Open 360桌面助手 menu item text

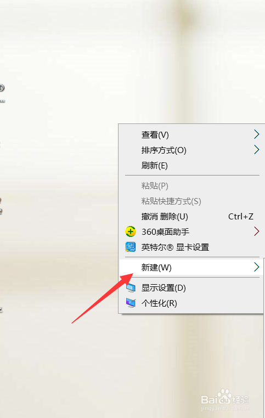pos(165,231)
